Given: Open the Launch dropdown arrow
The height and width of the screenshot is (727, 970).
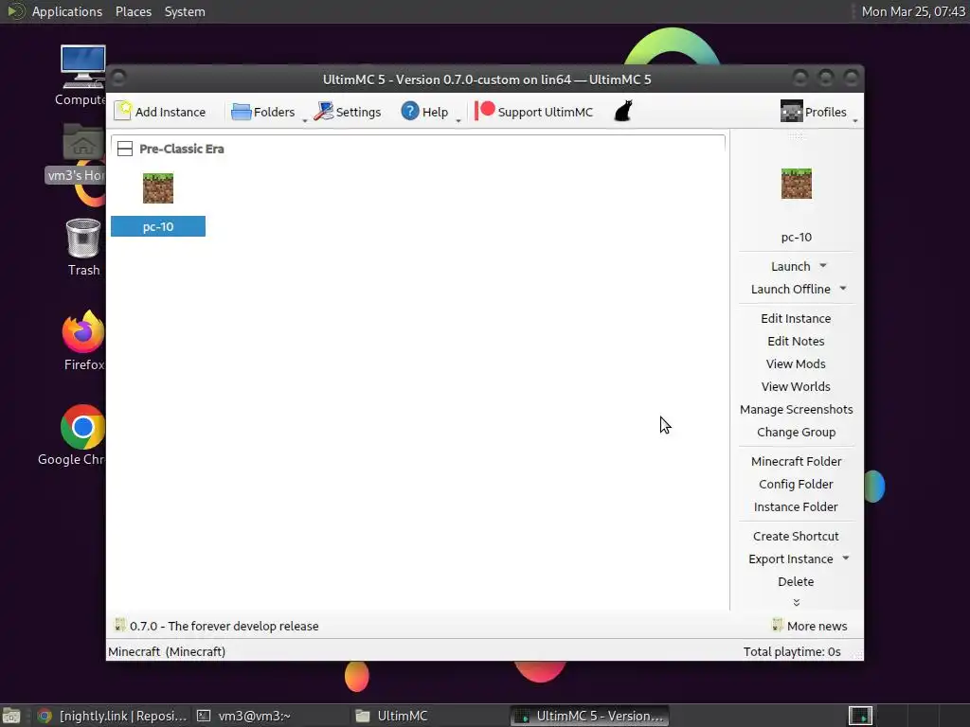Looking at the screenshot, I should click(x=823, y=266).
